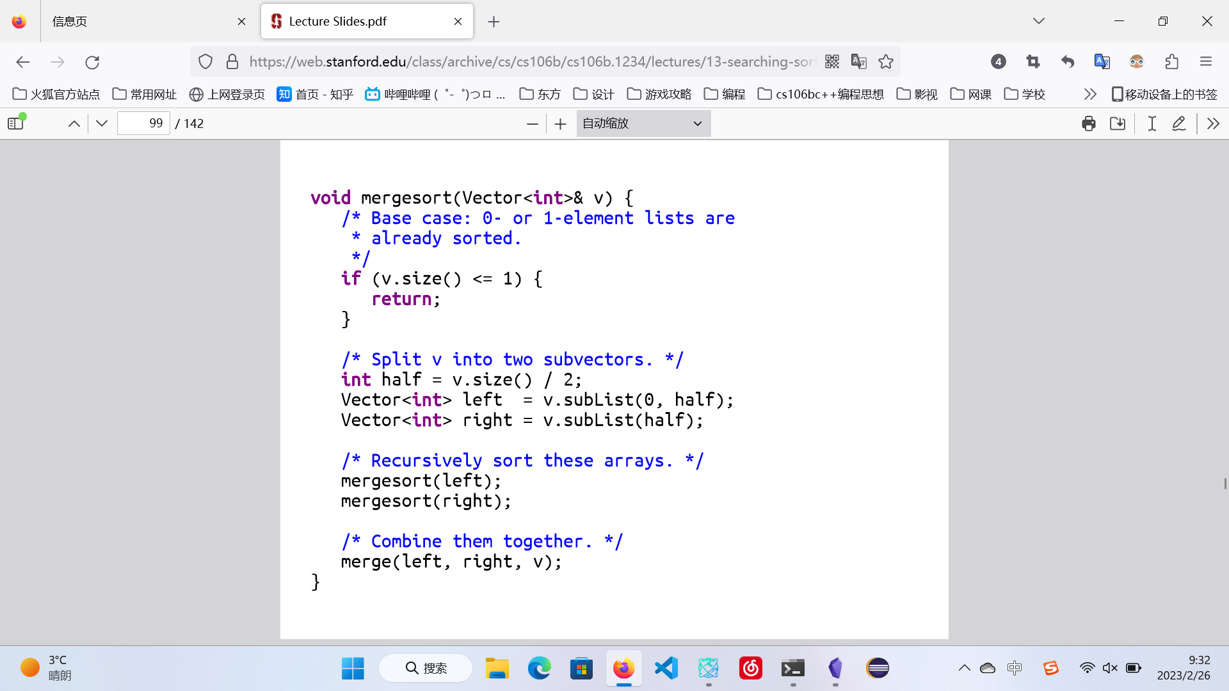1229x691 pixels.
Task: Open Visual Studio Code from taskbar
Action: [666, 668]
